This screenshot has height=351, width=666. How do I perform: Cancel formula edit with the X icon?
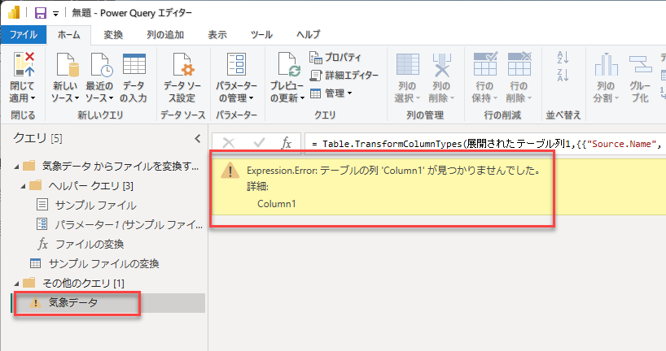[x=229, y=143]
